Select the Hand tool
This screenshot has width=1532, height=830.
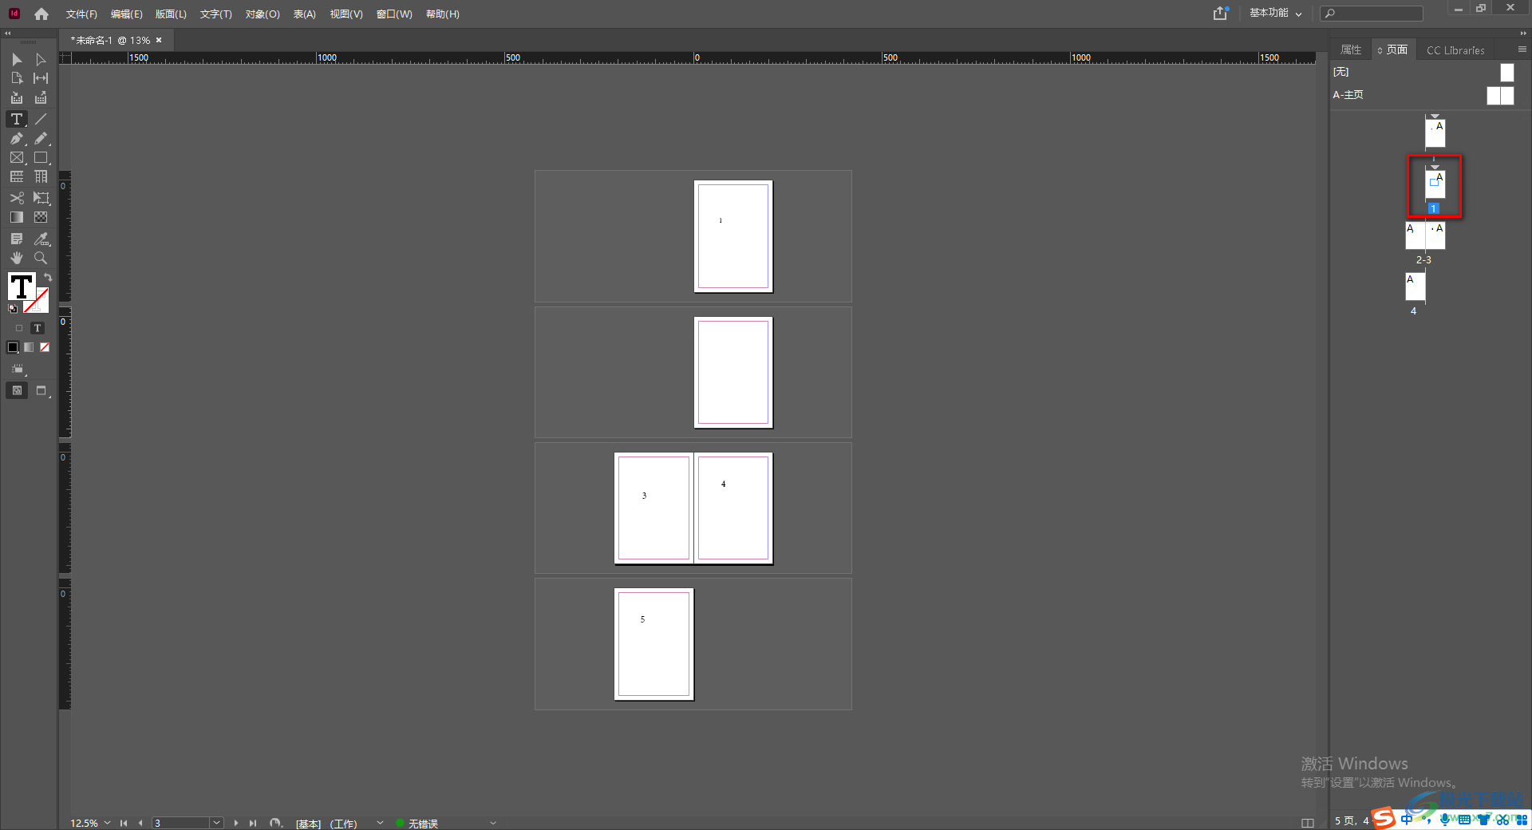click(16, 258)
